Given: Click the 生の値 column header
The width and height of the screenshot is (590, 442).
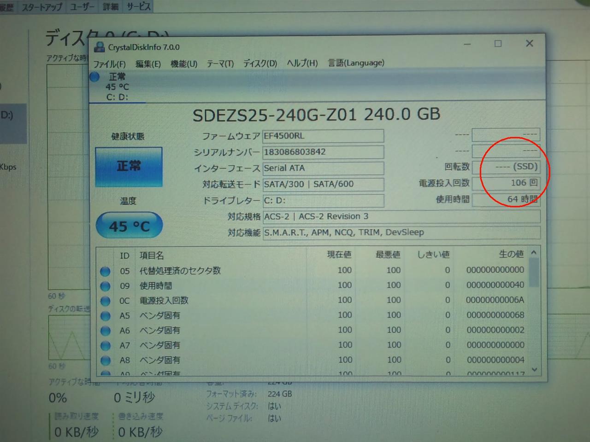Looking at the screenshot, I should pos(511,254).
